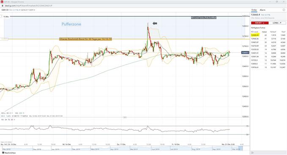The width and height of the screenshot is (287, 155).
Task: Select the 13976.61 KO level turbo row
Action: (x=268, y=67)
